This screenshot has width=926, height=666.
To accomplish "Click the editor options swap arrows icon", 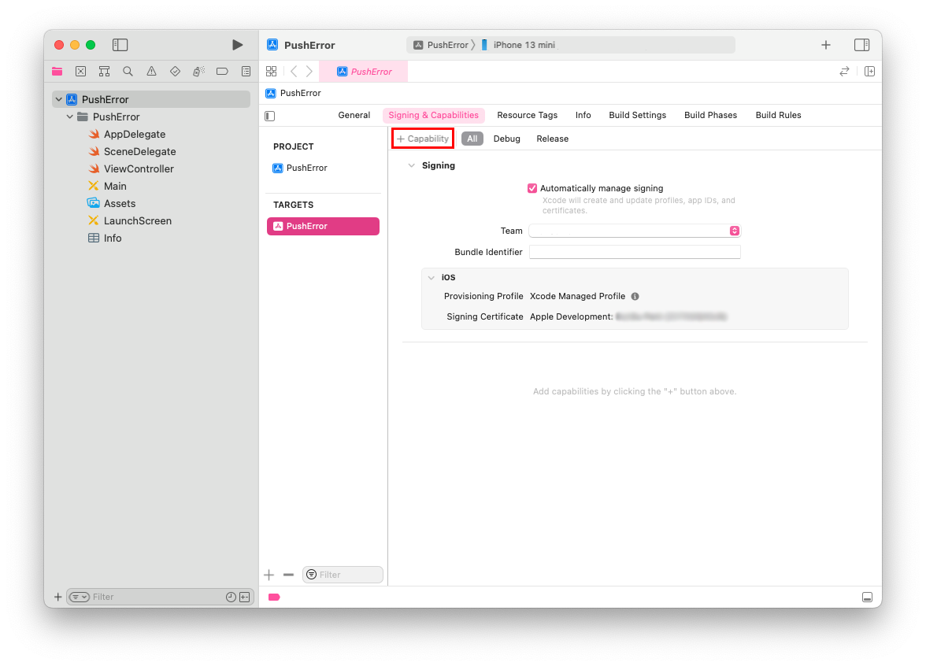I will [844, 72].
